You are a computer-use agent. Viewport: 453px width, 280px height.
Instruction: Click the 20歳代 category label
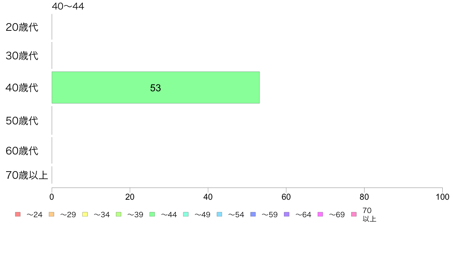22,27
